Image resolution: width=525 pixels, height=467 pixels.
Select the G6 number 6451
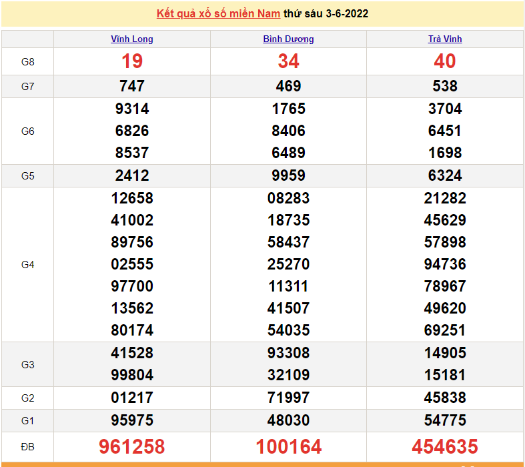click(445, 131)
